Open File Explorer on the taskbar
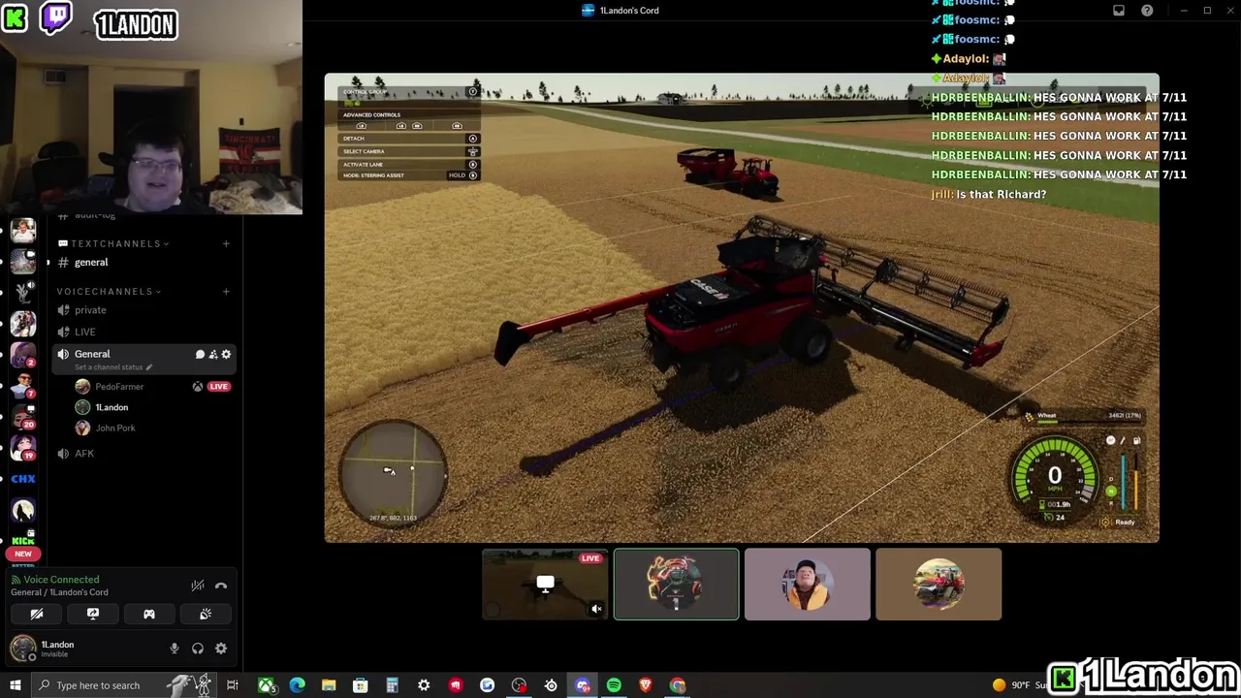Viewport: 1241px width, 698px height. [x=329, y=685]
